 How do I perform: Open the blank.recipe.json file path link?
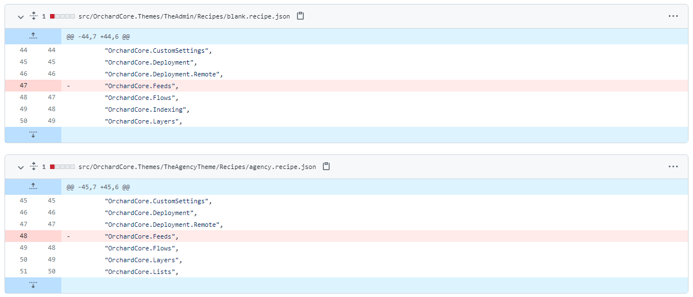pyautogui.click(x=184, y=16)
